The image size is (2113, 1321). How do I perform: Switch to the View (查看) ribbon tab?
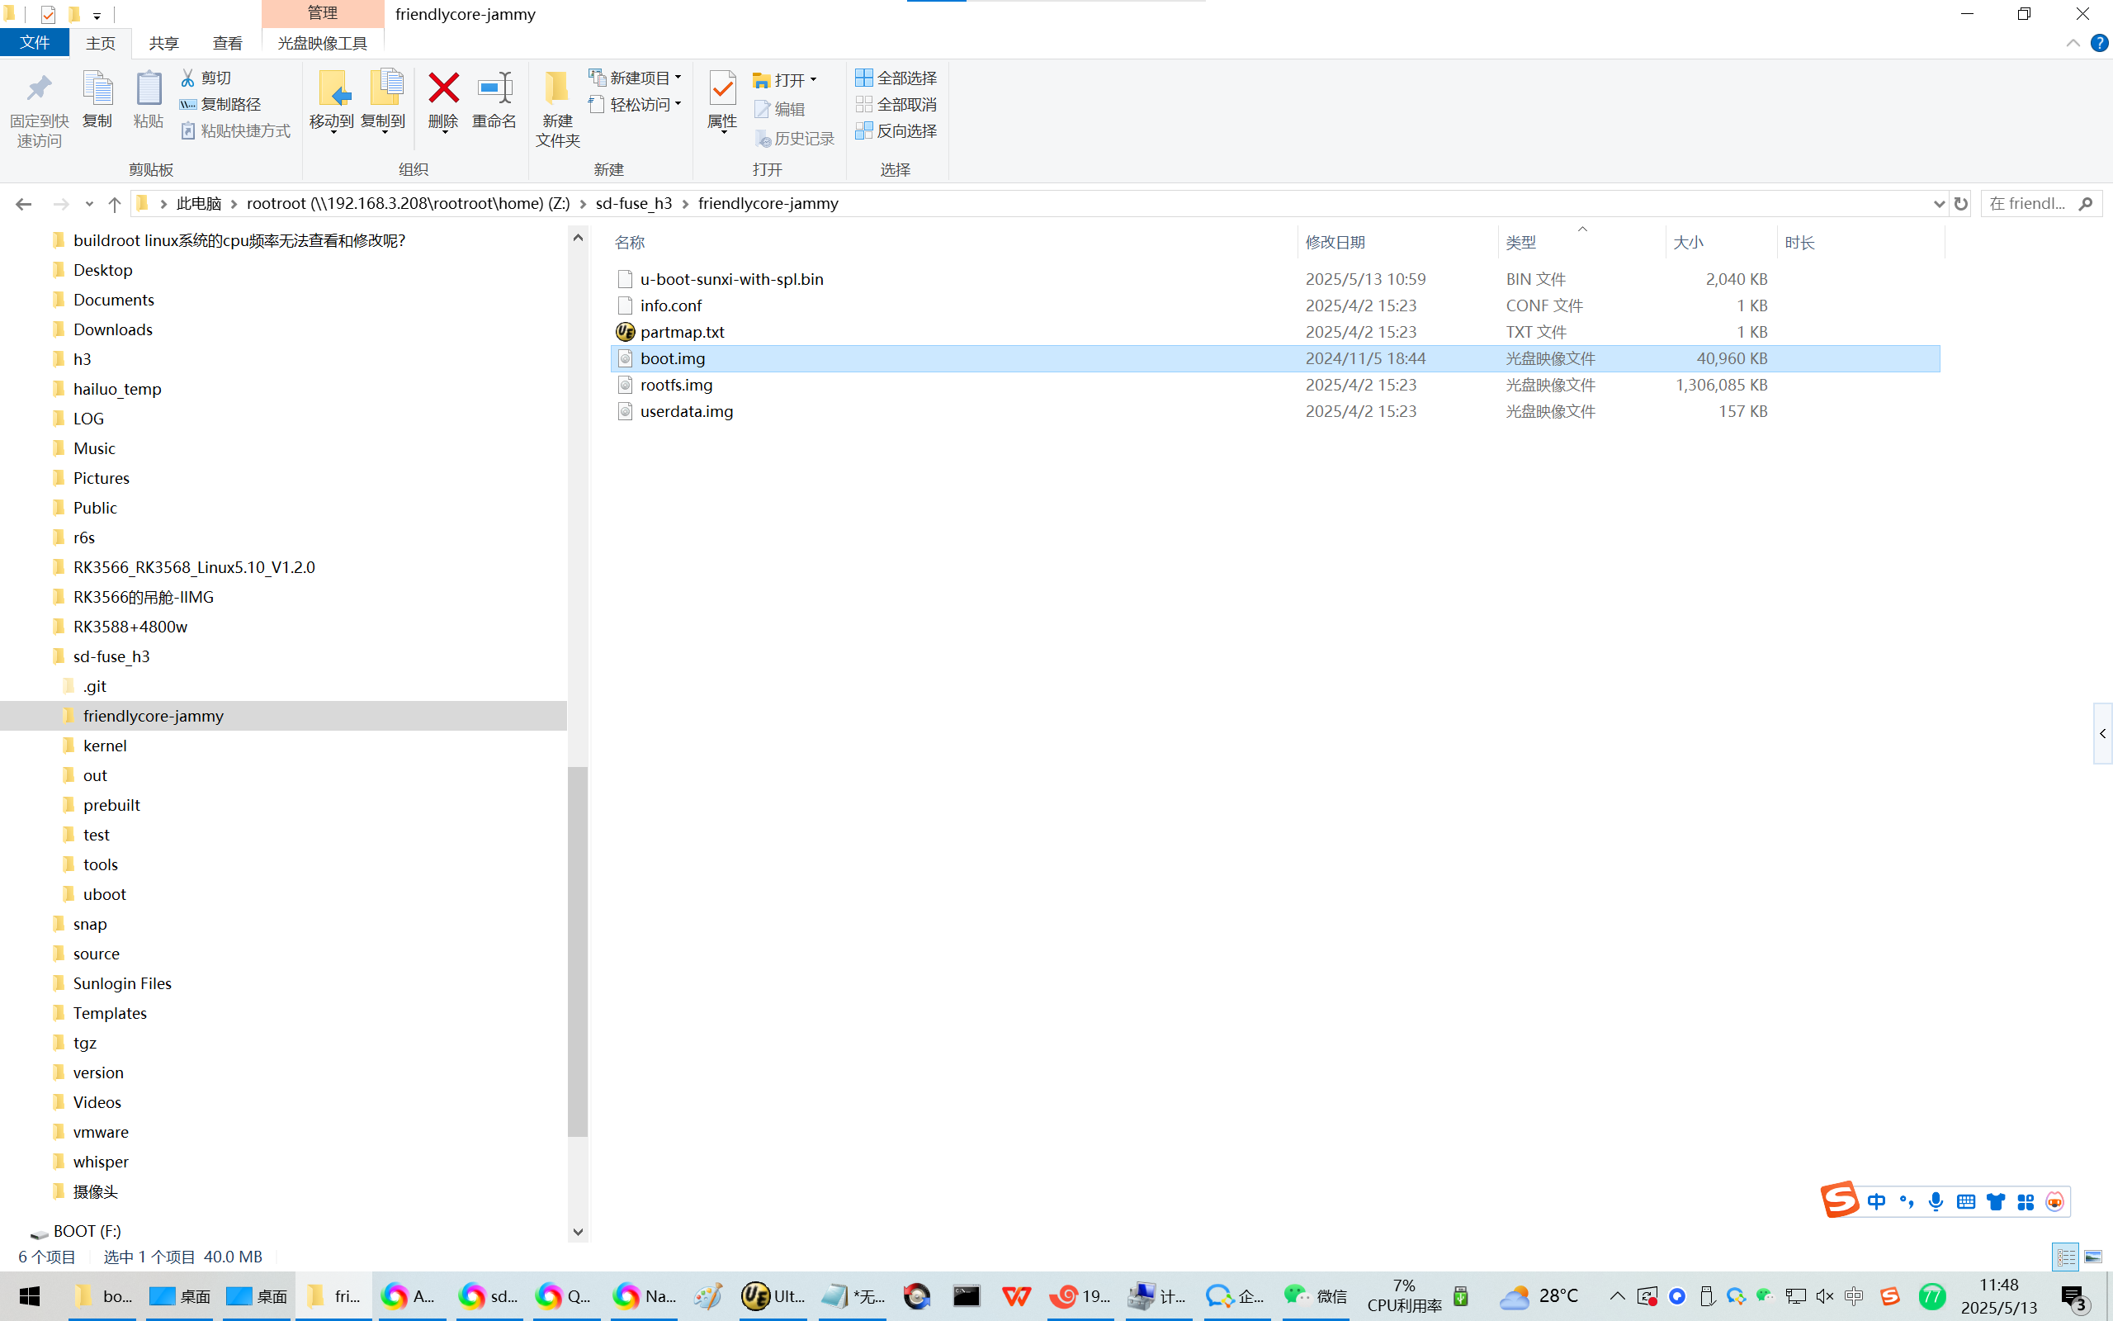(227, 43)
